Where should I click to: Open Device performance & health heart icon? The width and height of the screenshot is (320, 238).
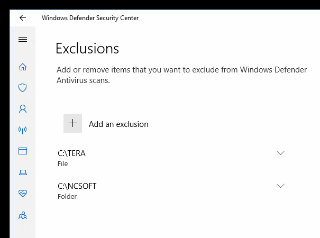coord(22,194)
